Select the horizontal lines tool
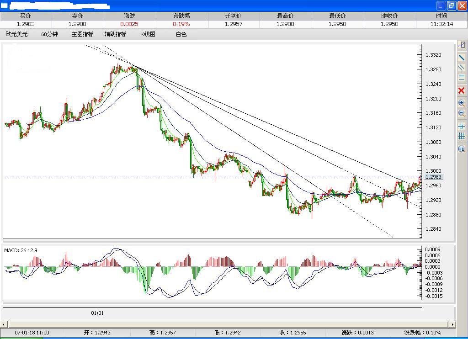This screenshot has width=468, height=339. point(462,77)
